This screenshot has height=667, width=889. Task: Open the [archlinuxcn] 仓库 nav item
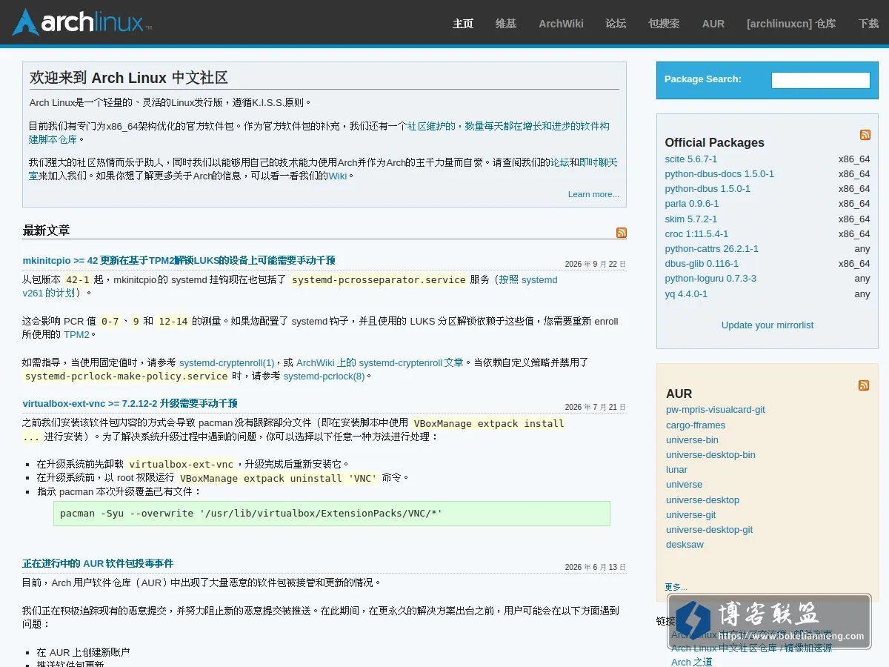[791, 24]
